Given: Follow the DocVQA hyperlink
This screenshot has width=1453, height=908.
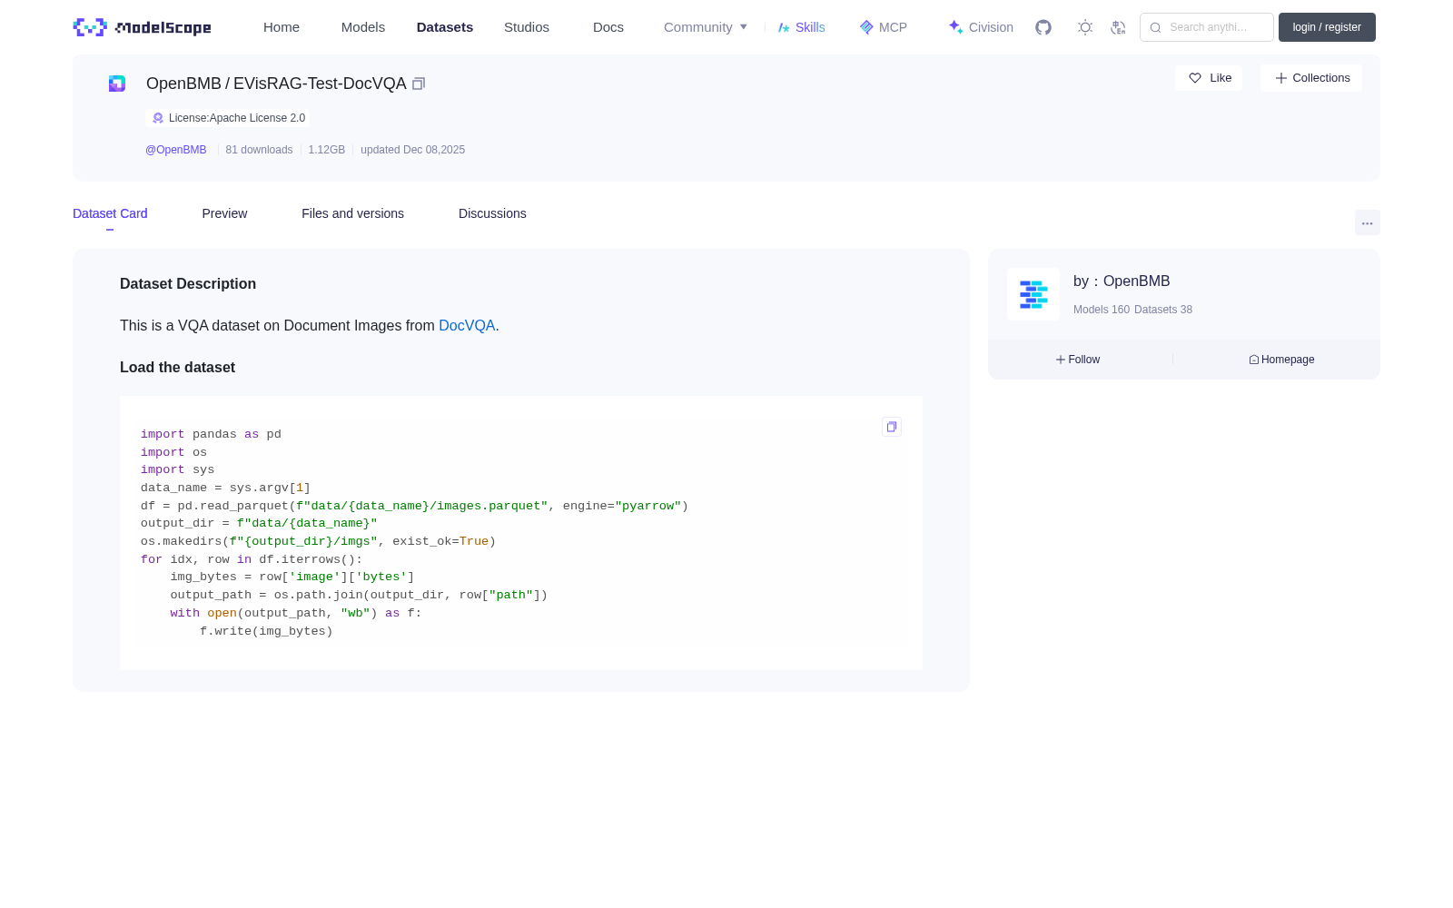Looking at the screenshot, I should coord(467,326).
